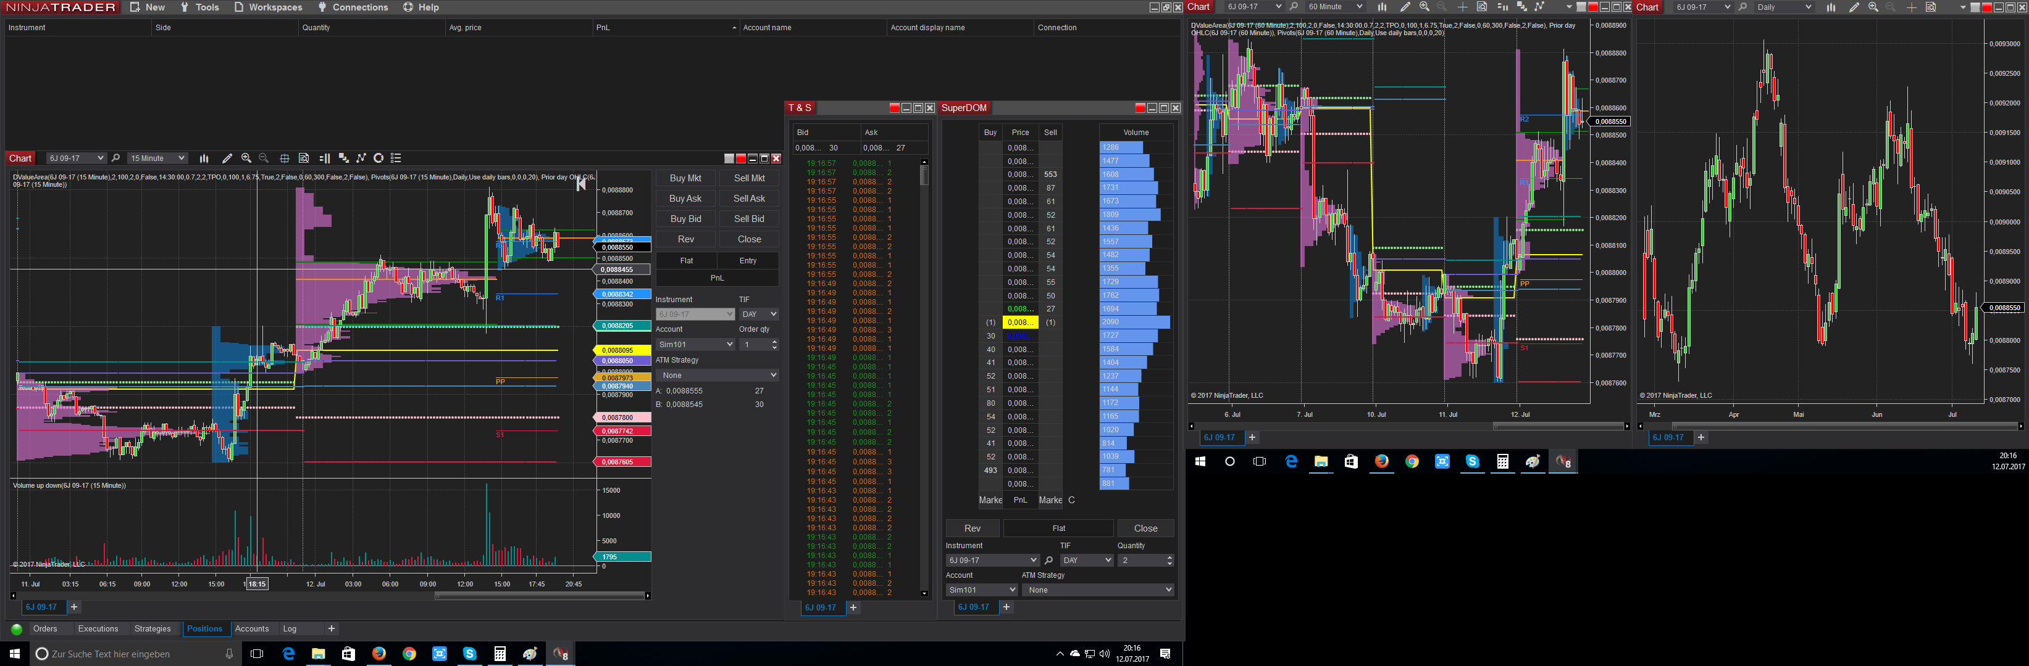
Task: Click the T&S vertical scrollbar thumb
Action: (x=925, y=175)
